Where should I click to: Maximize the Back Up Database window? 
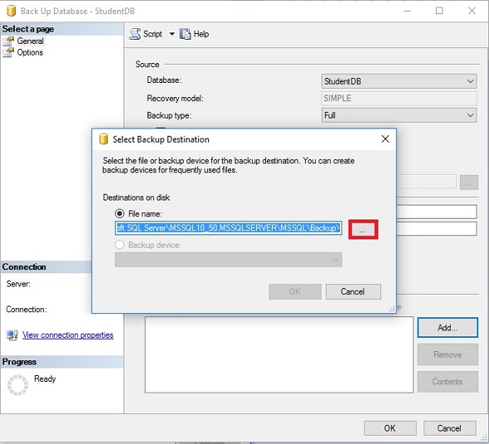[439, 11]
